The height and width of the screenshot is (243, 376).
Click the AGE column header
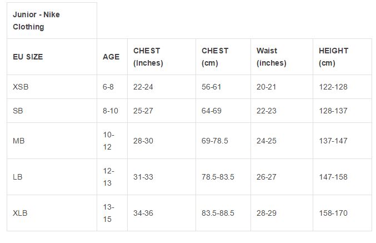[x=112, y=57]
